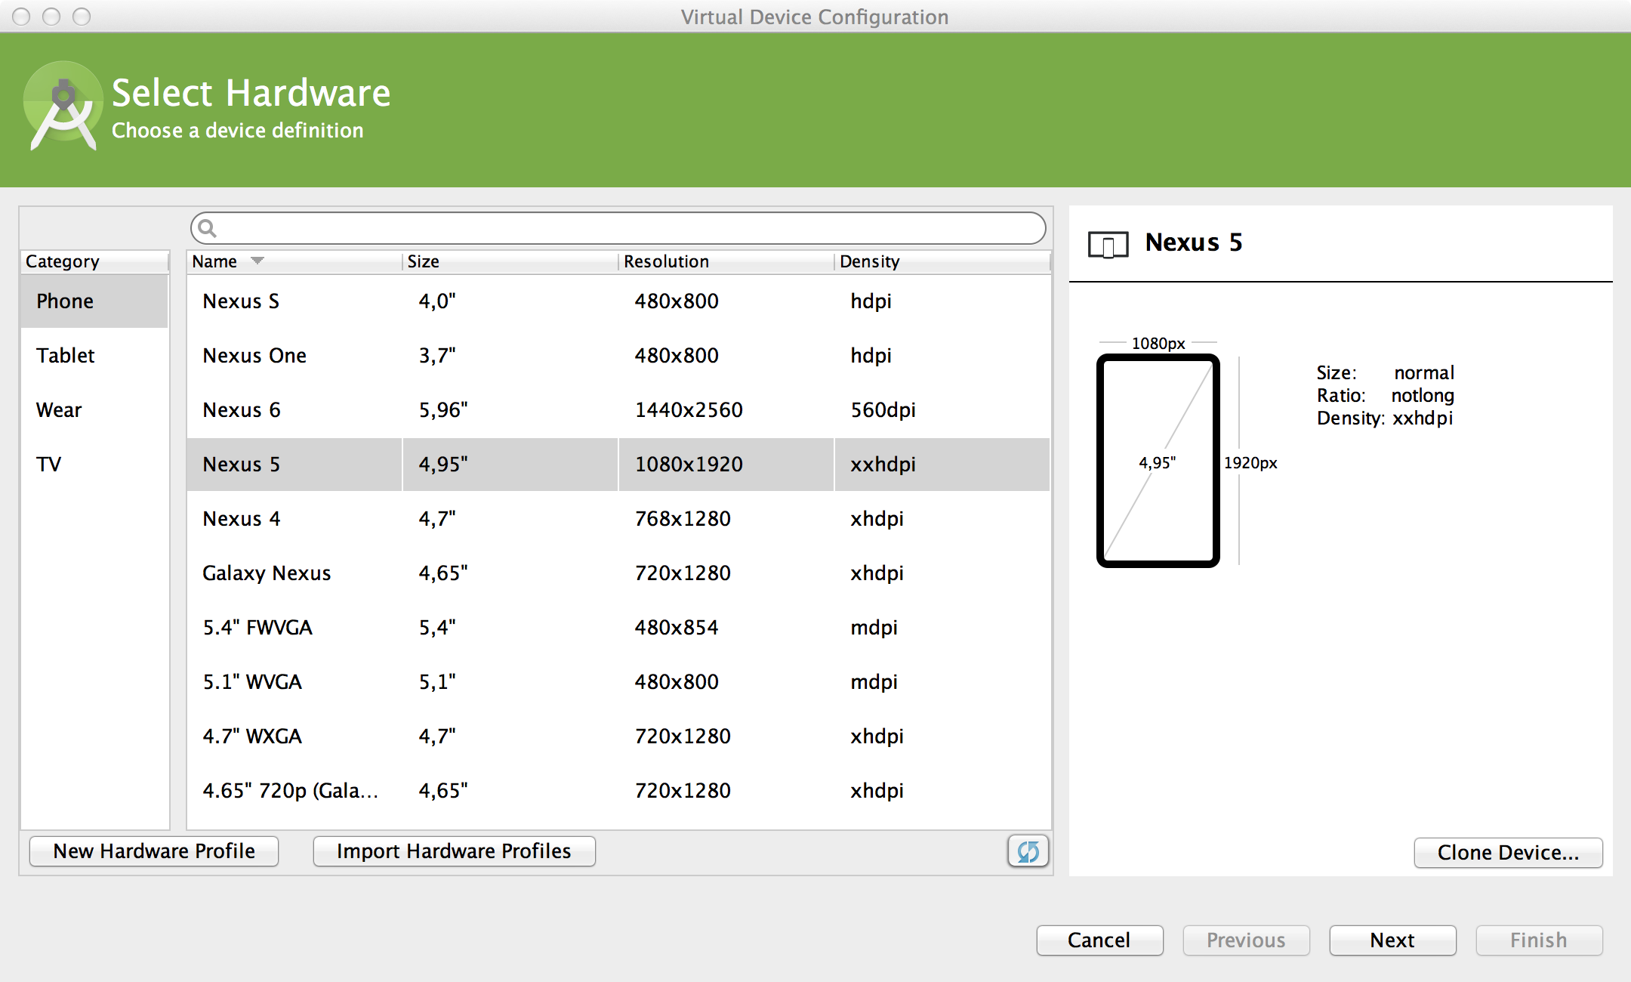
Task: Click the Clone Device button
Action: (1507, 852)
